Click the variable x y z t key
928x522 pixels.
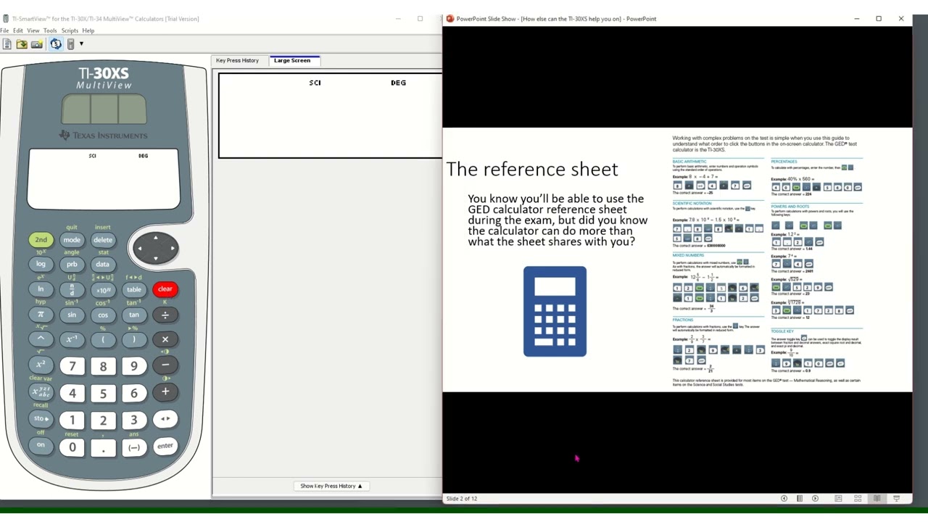tap(41, 392)
